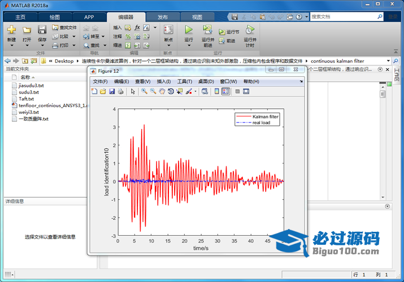The height and width of the screenshot is (282, 404).
Task: Click the Hide Plot Tools icon
Action: coord(237,91)
